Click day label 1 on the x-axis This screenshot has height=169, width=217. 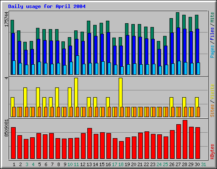14,164
